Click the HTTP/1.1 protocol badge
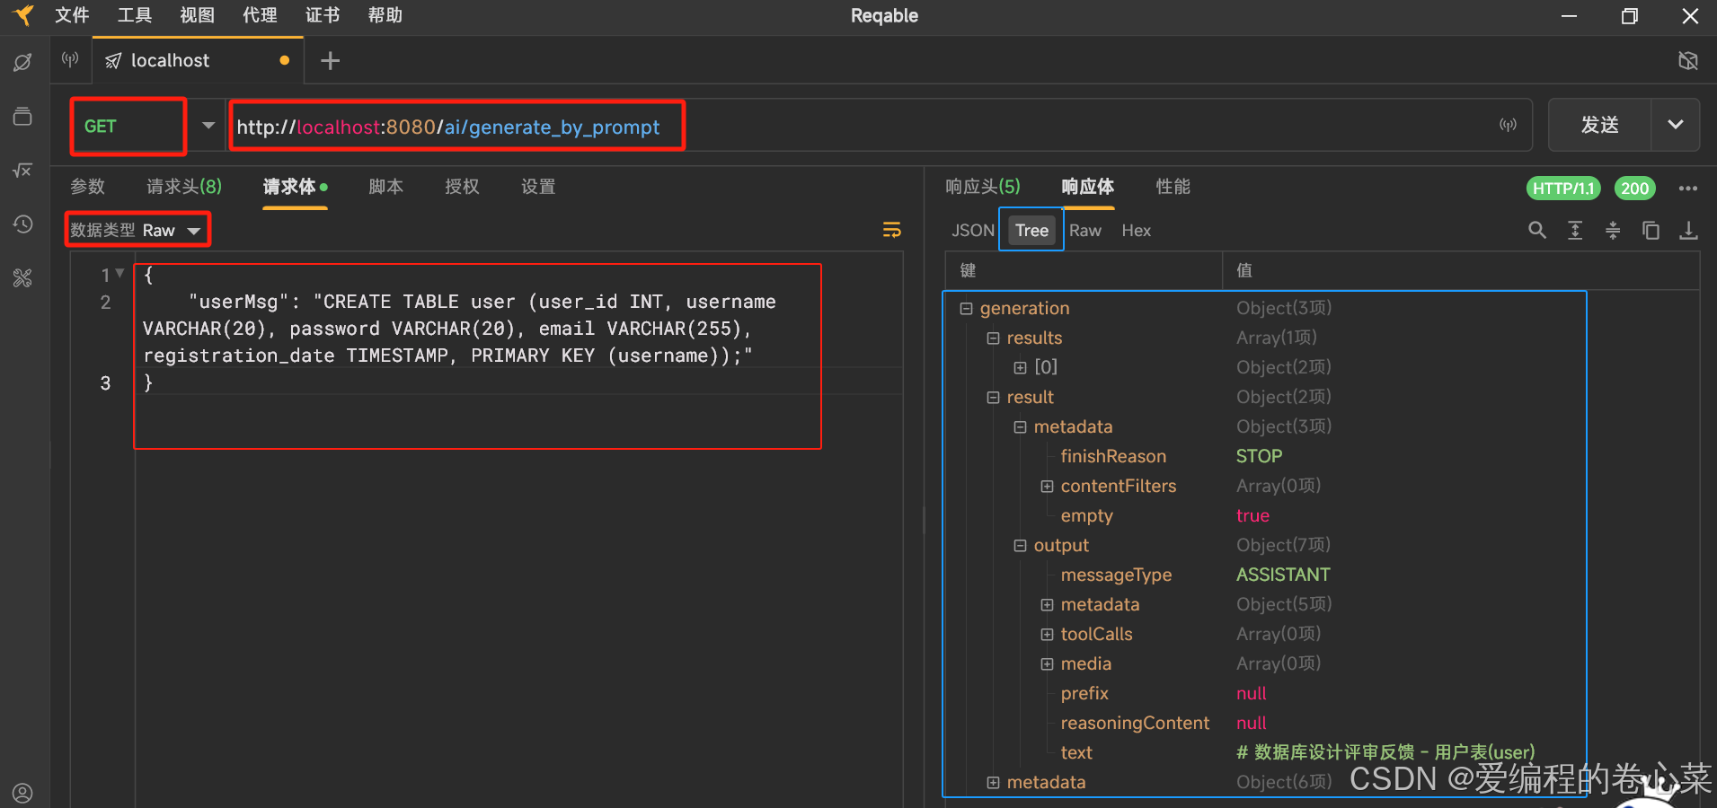Viewport: 1717px width, 808px height. [1563, 188]
